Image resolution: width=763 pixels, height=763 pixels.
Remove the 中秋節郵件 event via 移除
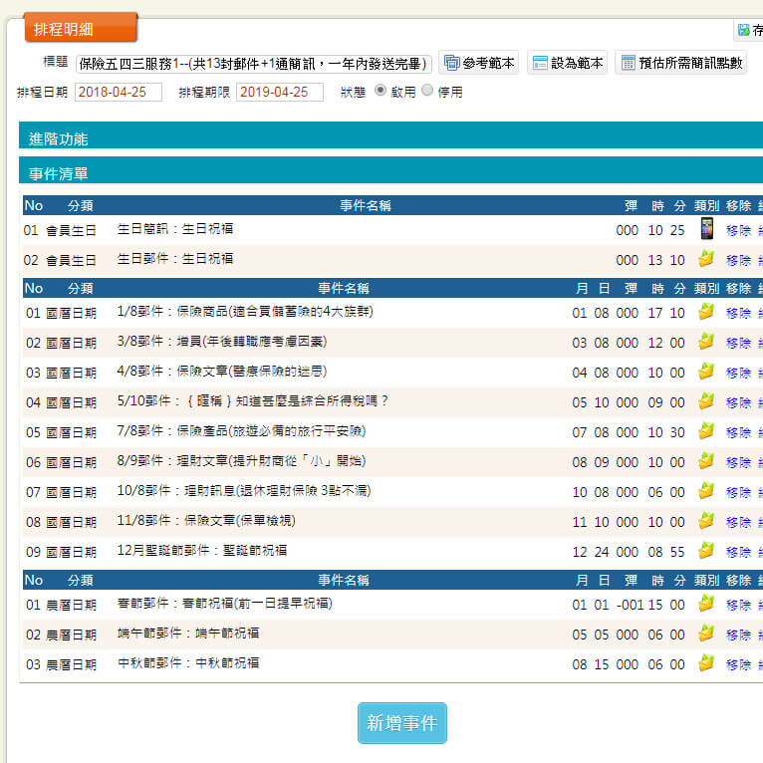[739, 665]
